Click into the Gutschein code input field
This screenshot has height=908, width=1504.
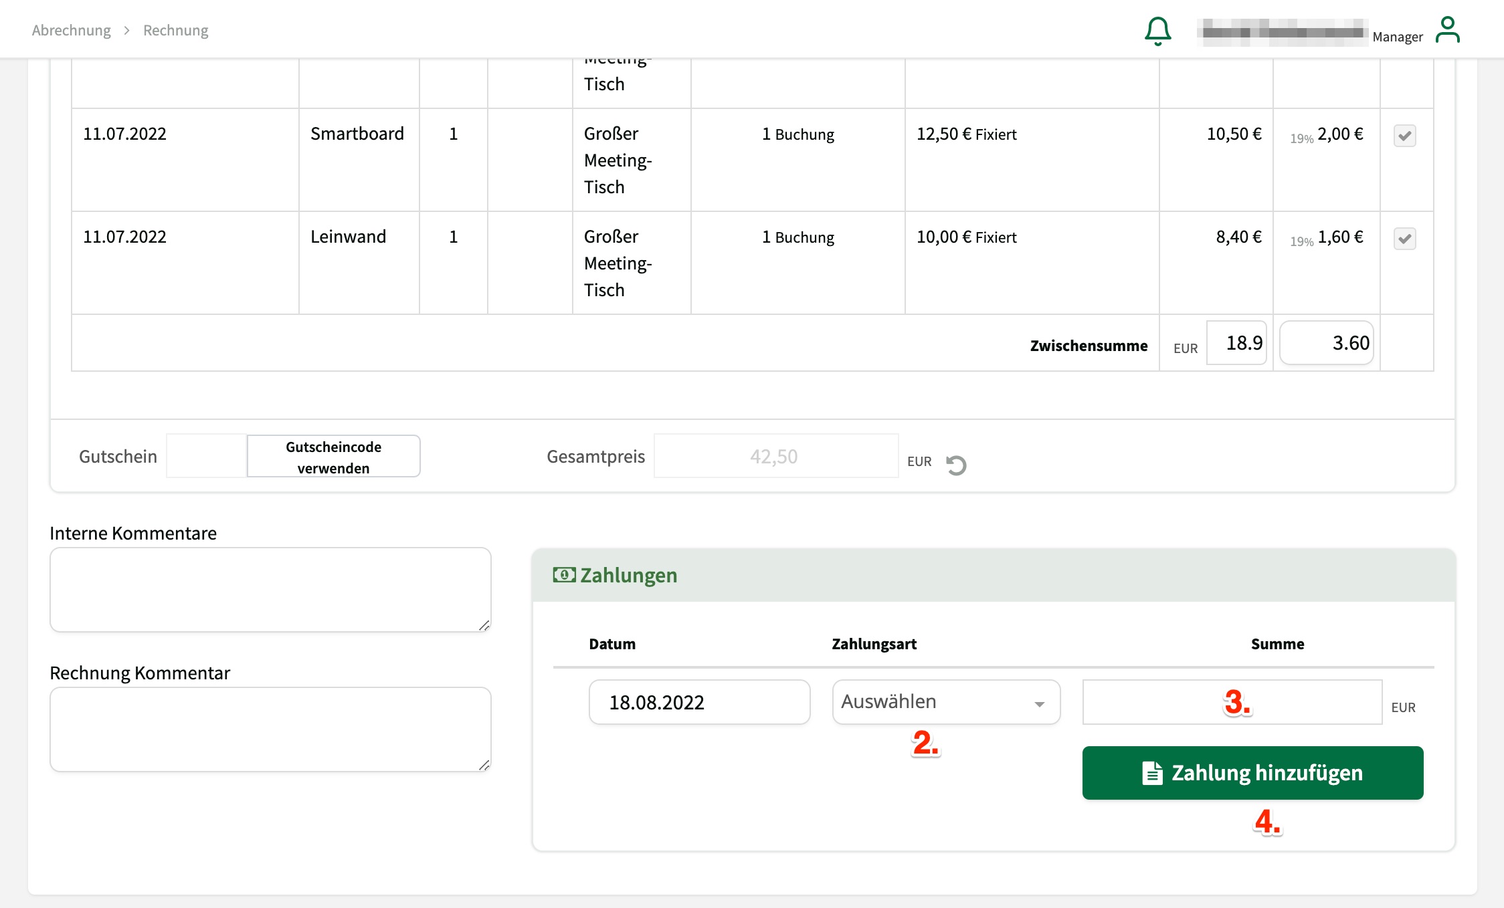coord(206,456)
